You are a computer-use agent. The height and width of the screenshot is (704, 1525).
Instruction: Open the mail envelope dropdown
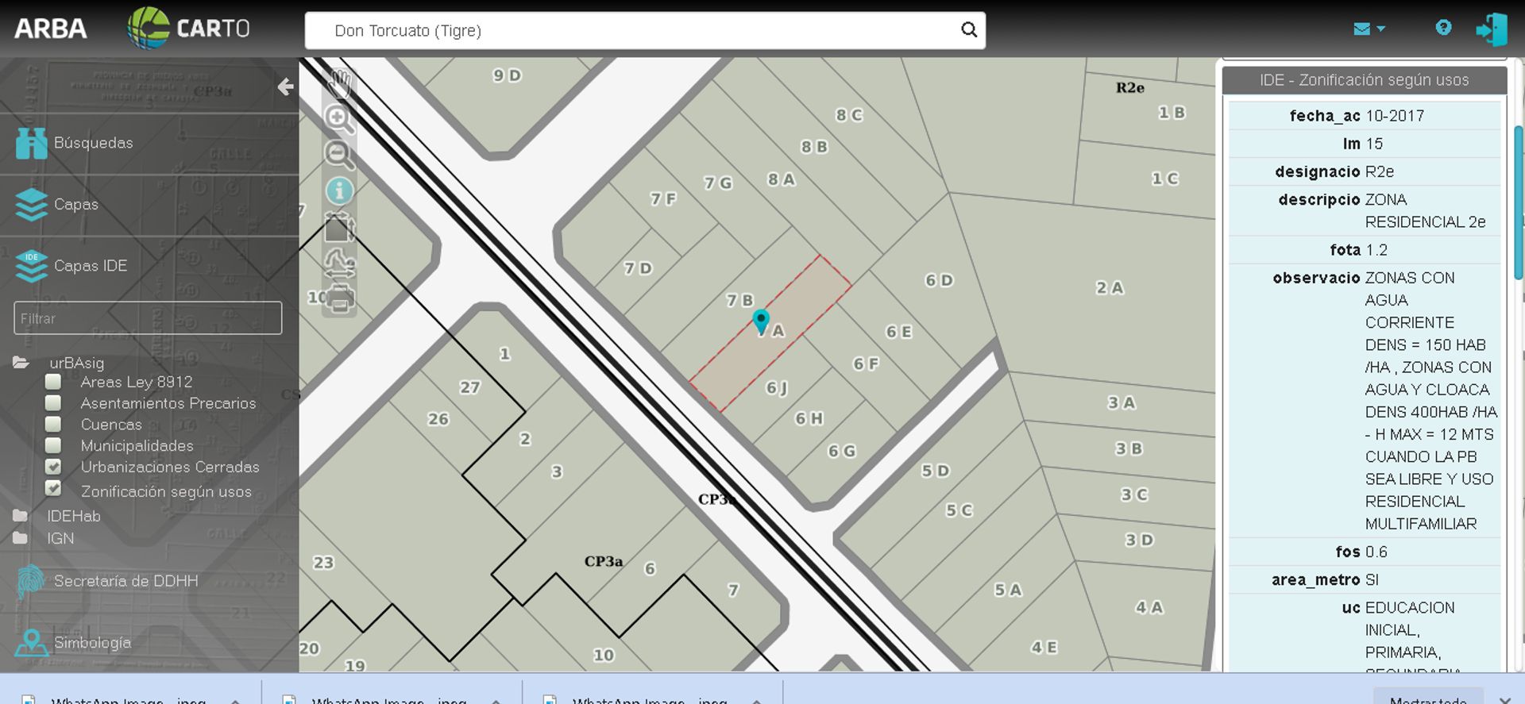click(x=1369, y=29)
